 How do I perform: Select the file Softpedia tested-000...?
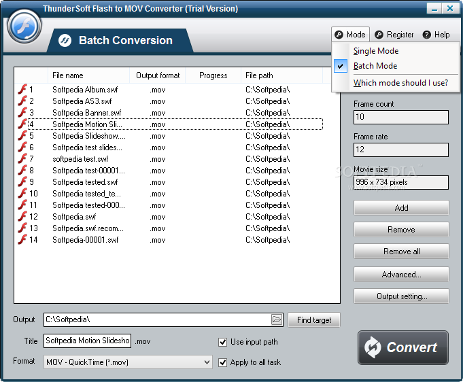point(88,205)
